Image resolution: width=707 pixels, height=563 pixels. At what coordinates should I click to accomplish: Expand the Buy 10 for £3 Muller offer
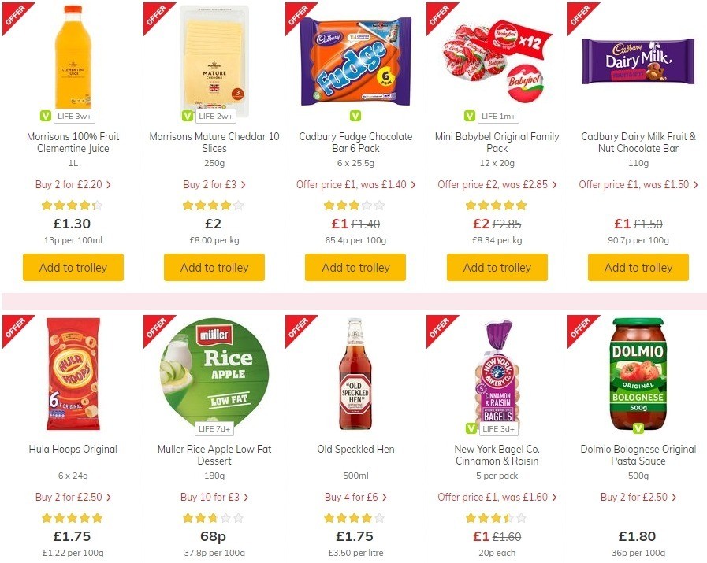point(214,497)
